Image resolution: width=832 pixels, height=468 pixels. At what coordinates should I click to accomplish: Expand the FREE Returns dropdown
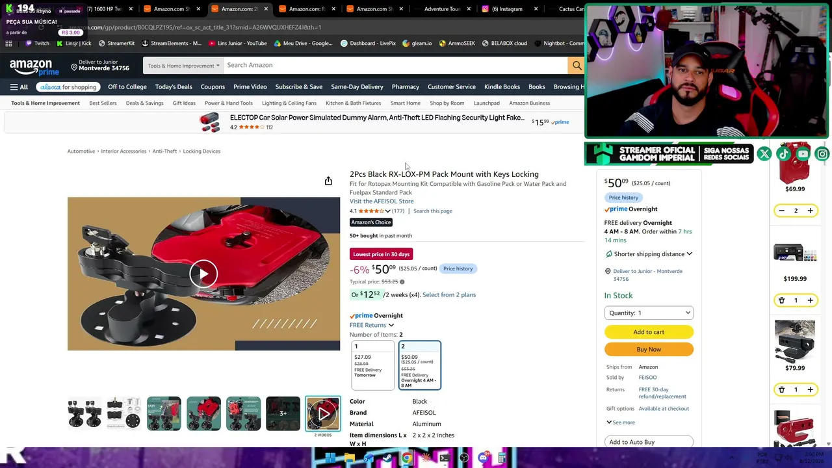pos(372,325)
